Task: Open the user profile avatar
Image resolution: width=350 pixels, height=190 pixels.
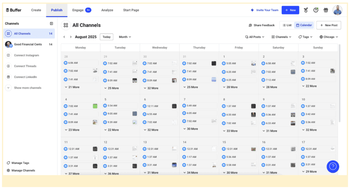Action: tap(337, 10)
